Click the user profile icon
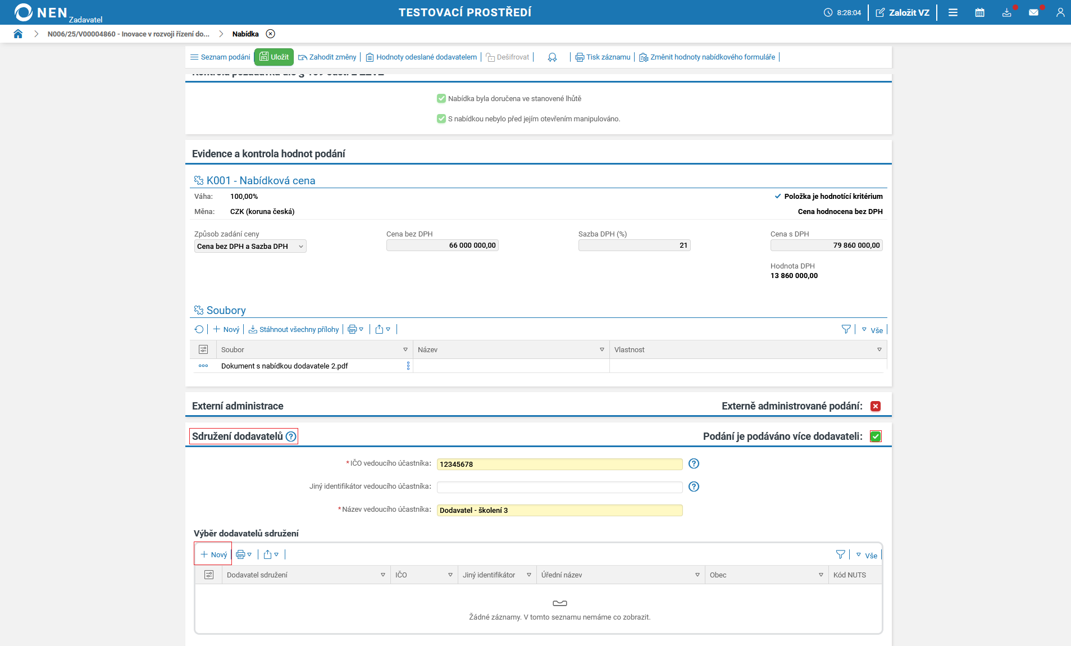Screen dimensions: 1071x646 (x=1060, y=12)
